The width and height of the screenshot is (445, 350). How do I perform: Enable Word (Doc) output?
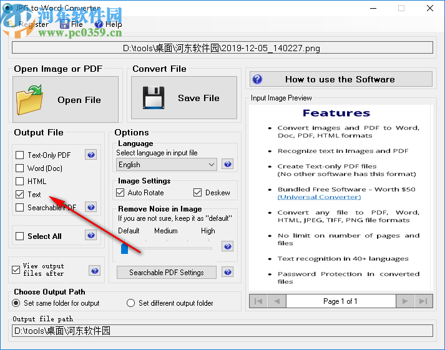(19, 168)
